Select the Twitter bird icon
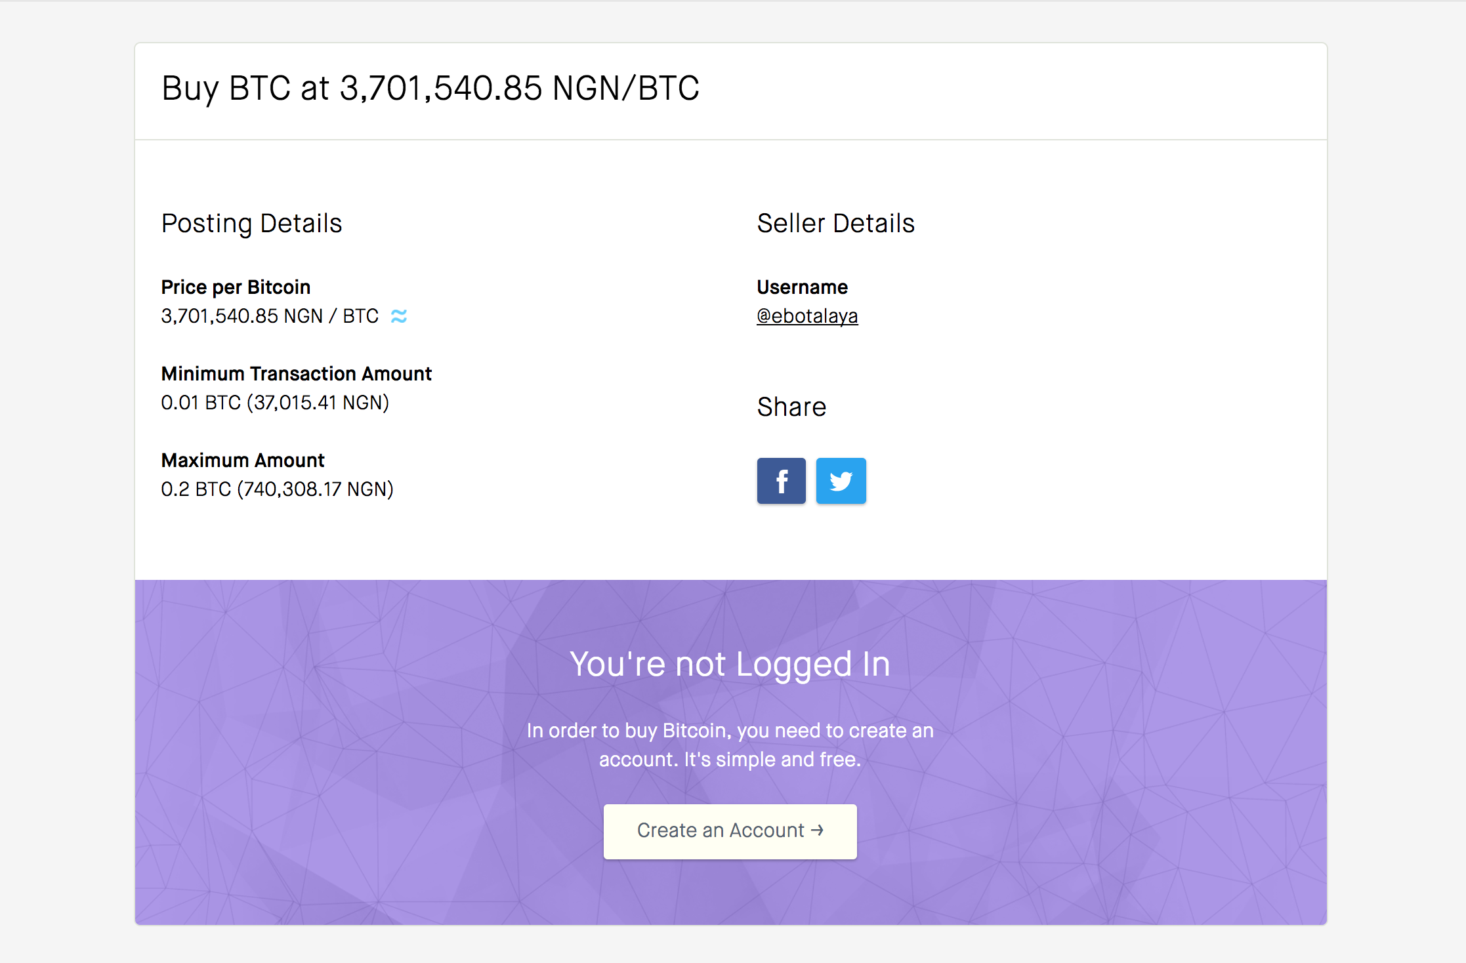The width and height of the screenshot is (1466, 963). [x=841, y=480]
